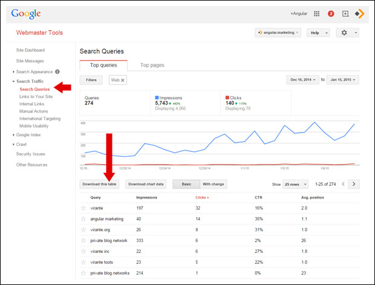Image resolution: width=375 pixels, height=285 pixels.
Task: Open the private blog networks query
Action: coord(109,273)
